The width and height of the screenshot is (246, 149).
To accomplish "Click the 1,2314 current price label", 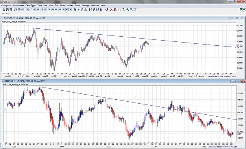I will point(240,134).
